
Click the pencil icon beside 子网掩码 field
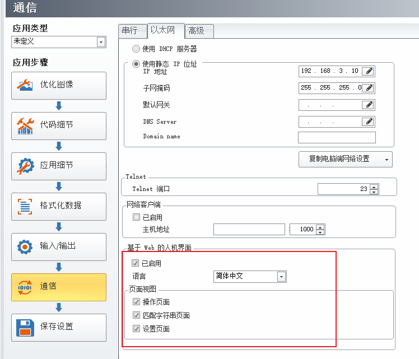click(368, 88)
